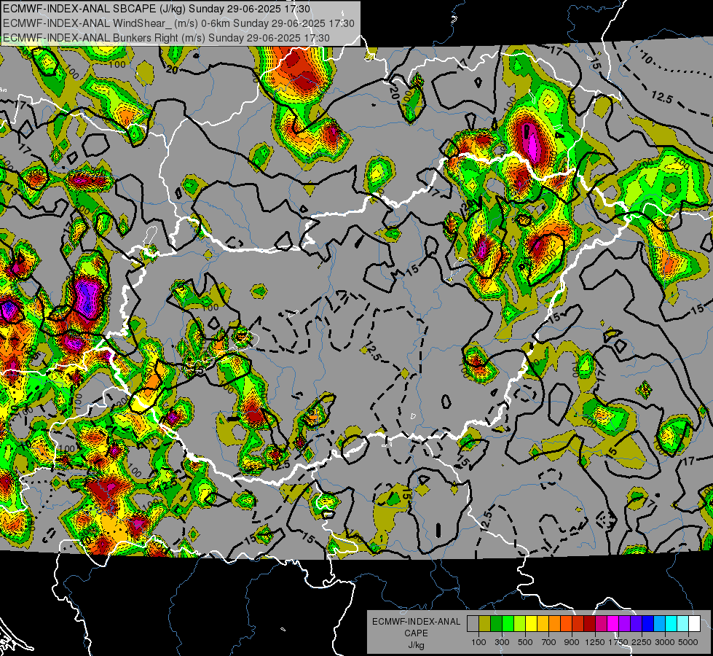Click the pure yellow legend swatch

coord(531,624)
